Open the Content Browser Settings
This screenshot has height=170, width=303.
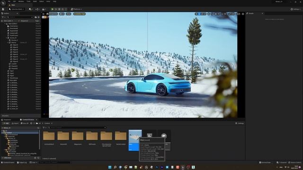(x=240, y=123)
